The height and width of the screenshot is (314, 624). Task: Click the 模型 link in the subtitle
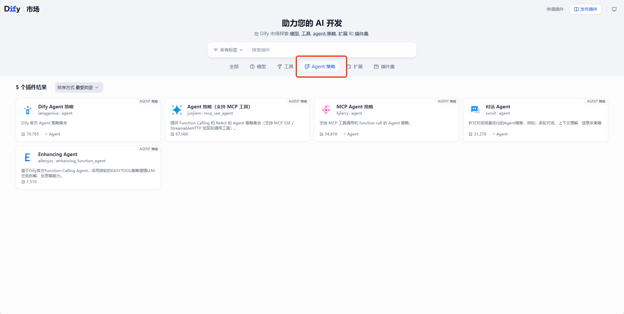pyautogui.click(x=294, y=34)
